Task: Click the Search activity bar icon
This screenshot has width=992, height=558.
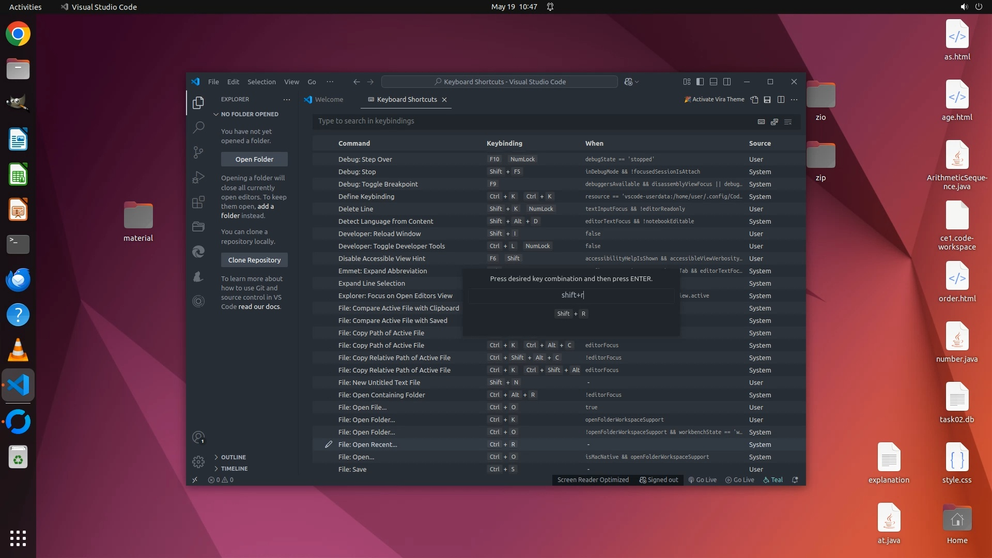Action: coord(198,127)
